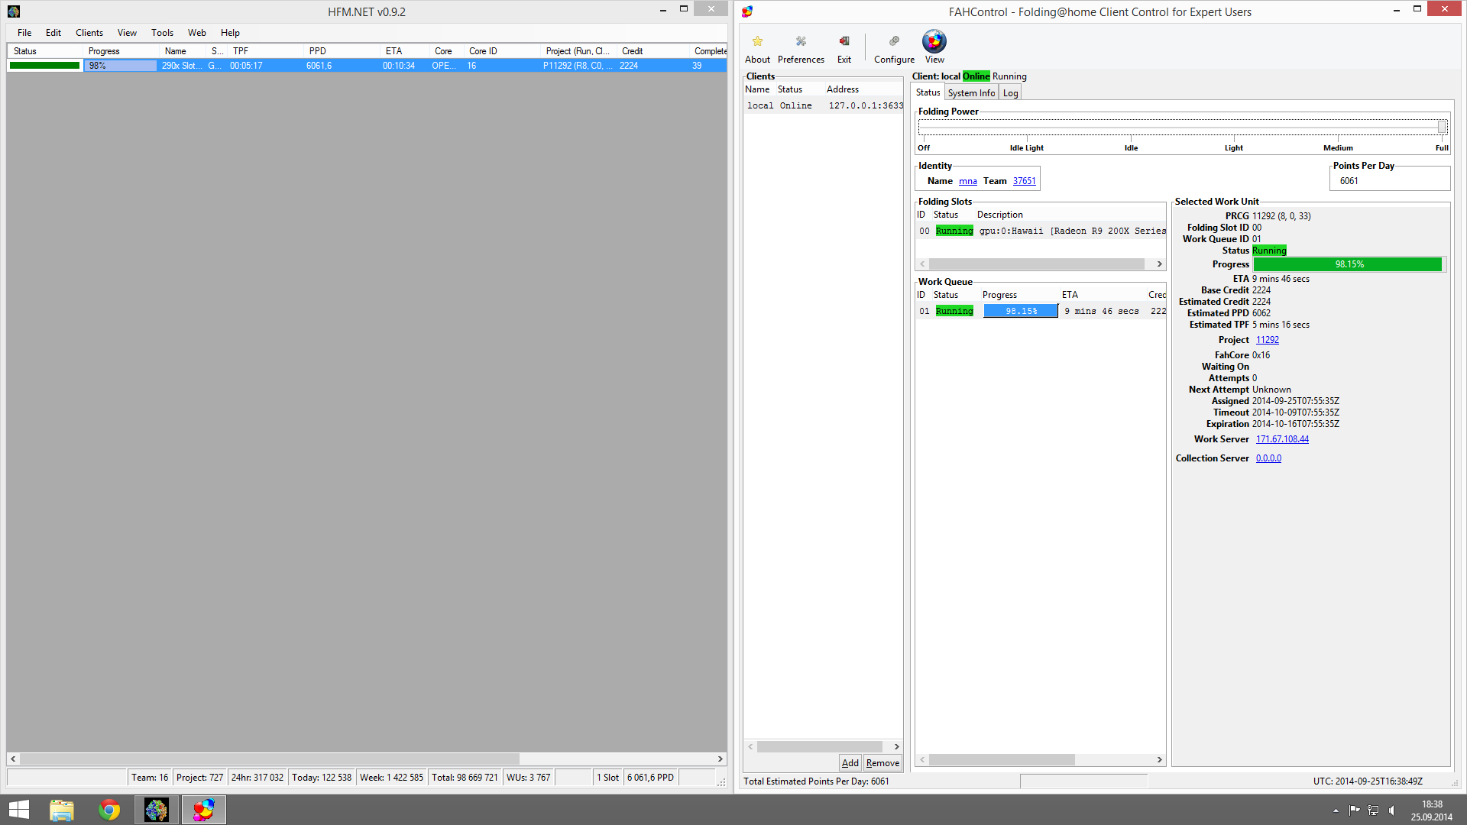Open the File menu in HFM.NET

(24, 33)
